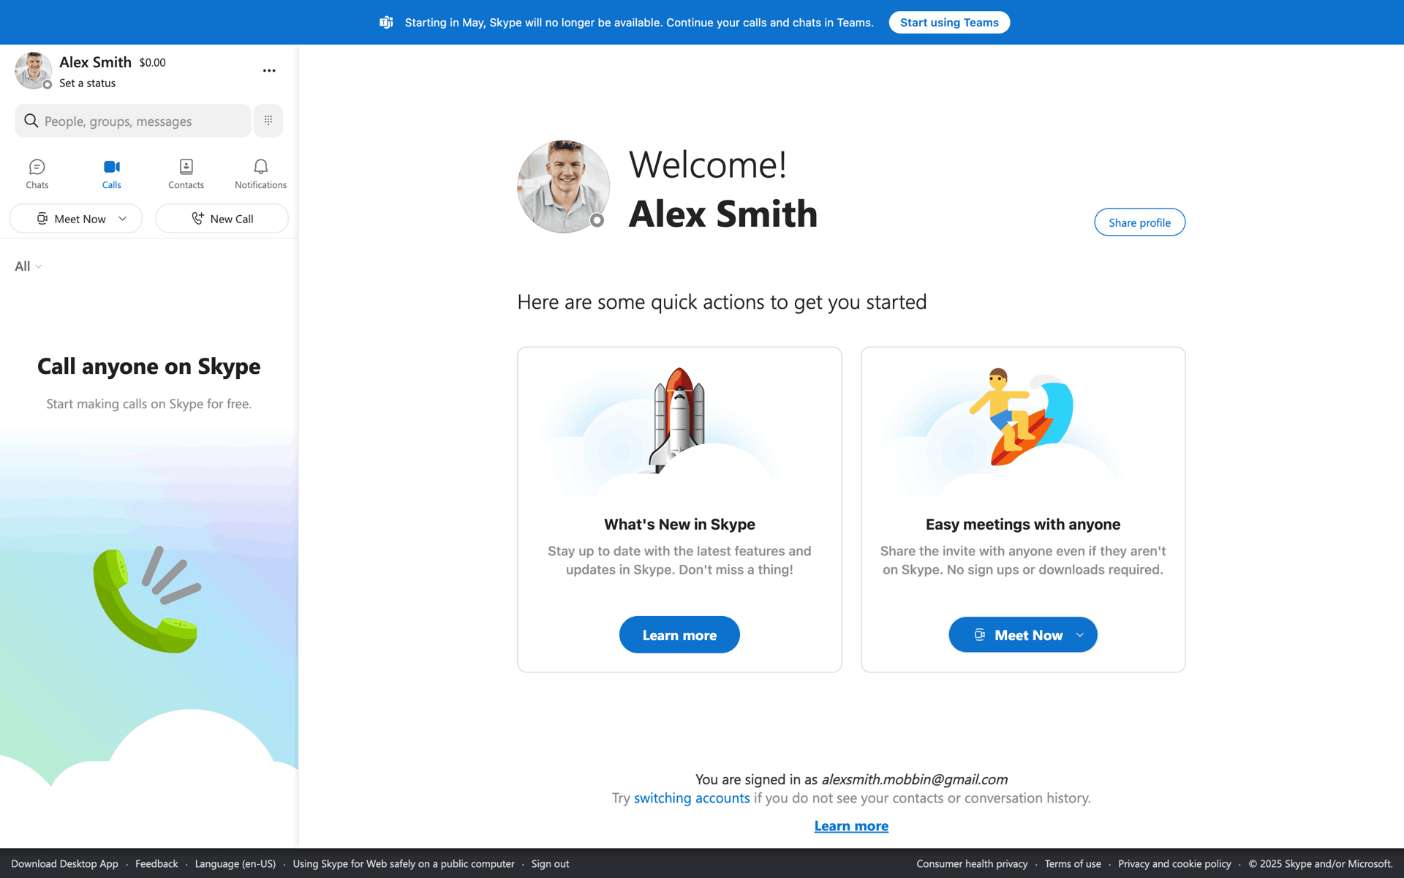
Task: Click the switching accounts link
Action: 692,798
